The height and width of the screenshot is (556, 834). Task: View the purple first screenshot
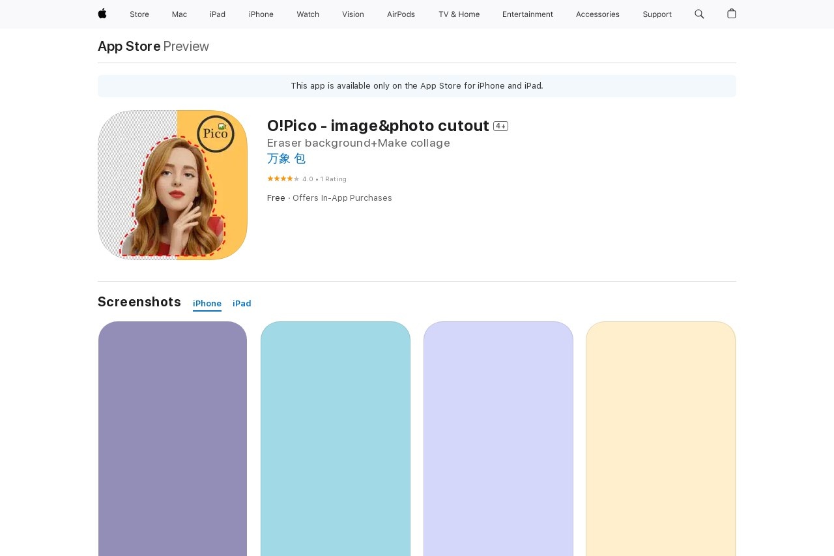173,439
